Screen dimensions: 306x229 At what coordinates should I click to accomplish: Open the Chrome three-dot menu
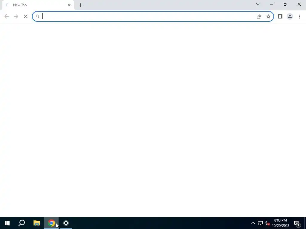point(299,17)
